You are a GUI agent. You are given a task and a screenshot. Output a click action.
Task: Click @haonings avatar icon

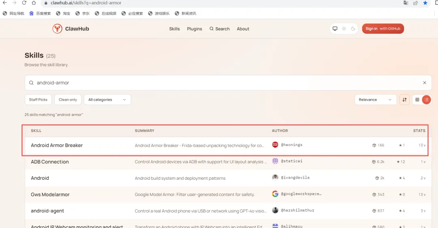point(275,144)
